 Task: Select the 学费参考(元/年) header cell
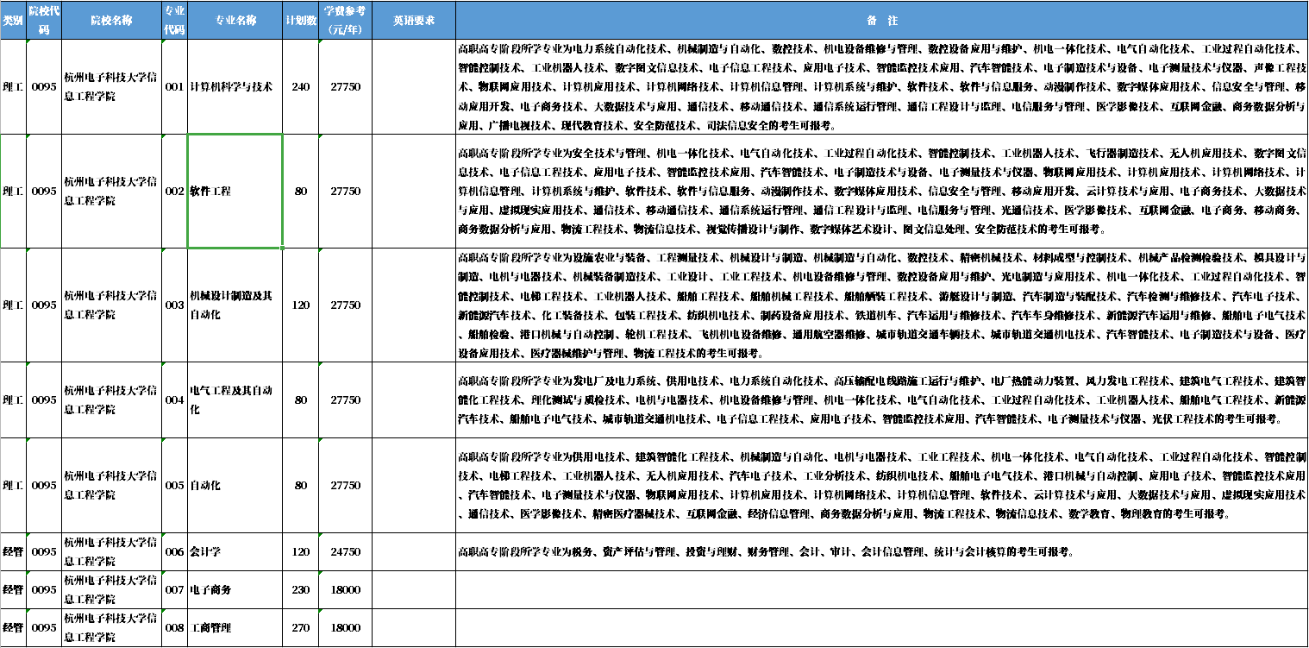tap(345, 21)
